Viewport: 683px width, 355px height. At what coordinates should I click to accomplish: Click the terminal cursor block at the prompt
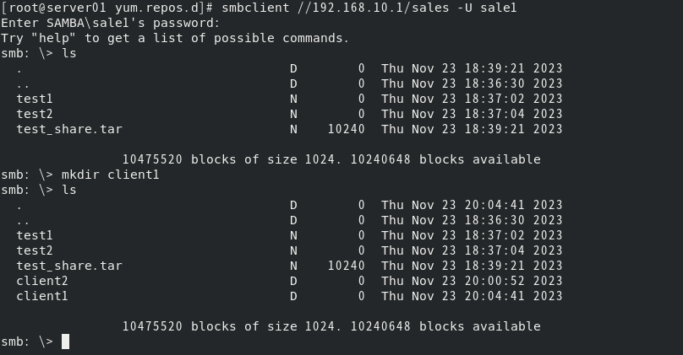coord(65,342)
